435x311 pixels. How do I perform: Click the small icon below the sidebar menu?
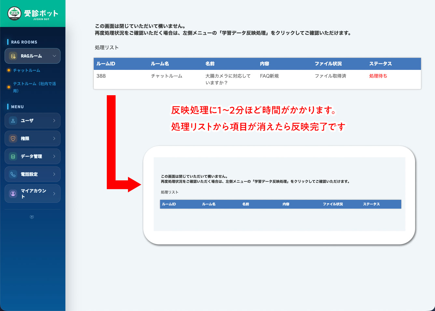[32, 217]
